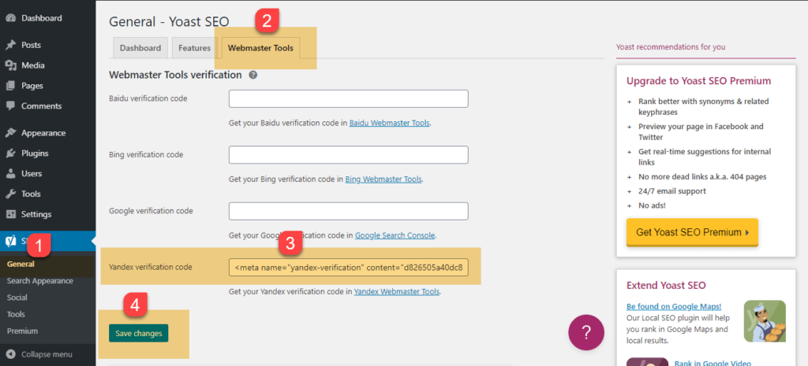Screen dimensions: 808x366
Task: Open Premium submenu item
Action: pyautogui.click(x=22, y=331)
